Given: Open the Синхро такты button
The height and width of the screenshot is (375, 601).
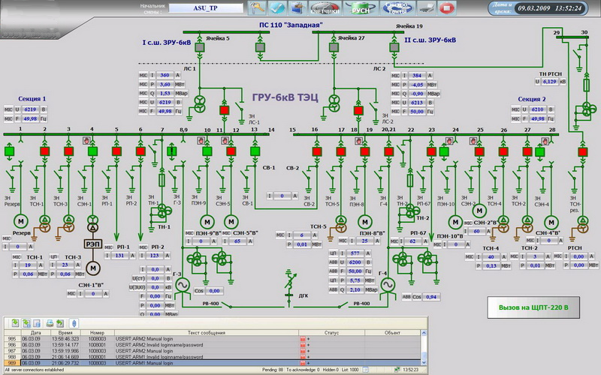Looking at the screenshot, I should click(397, 8).
